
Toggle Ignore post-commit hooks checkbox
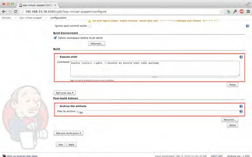pos(90,26)
